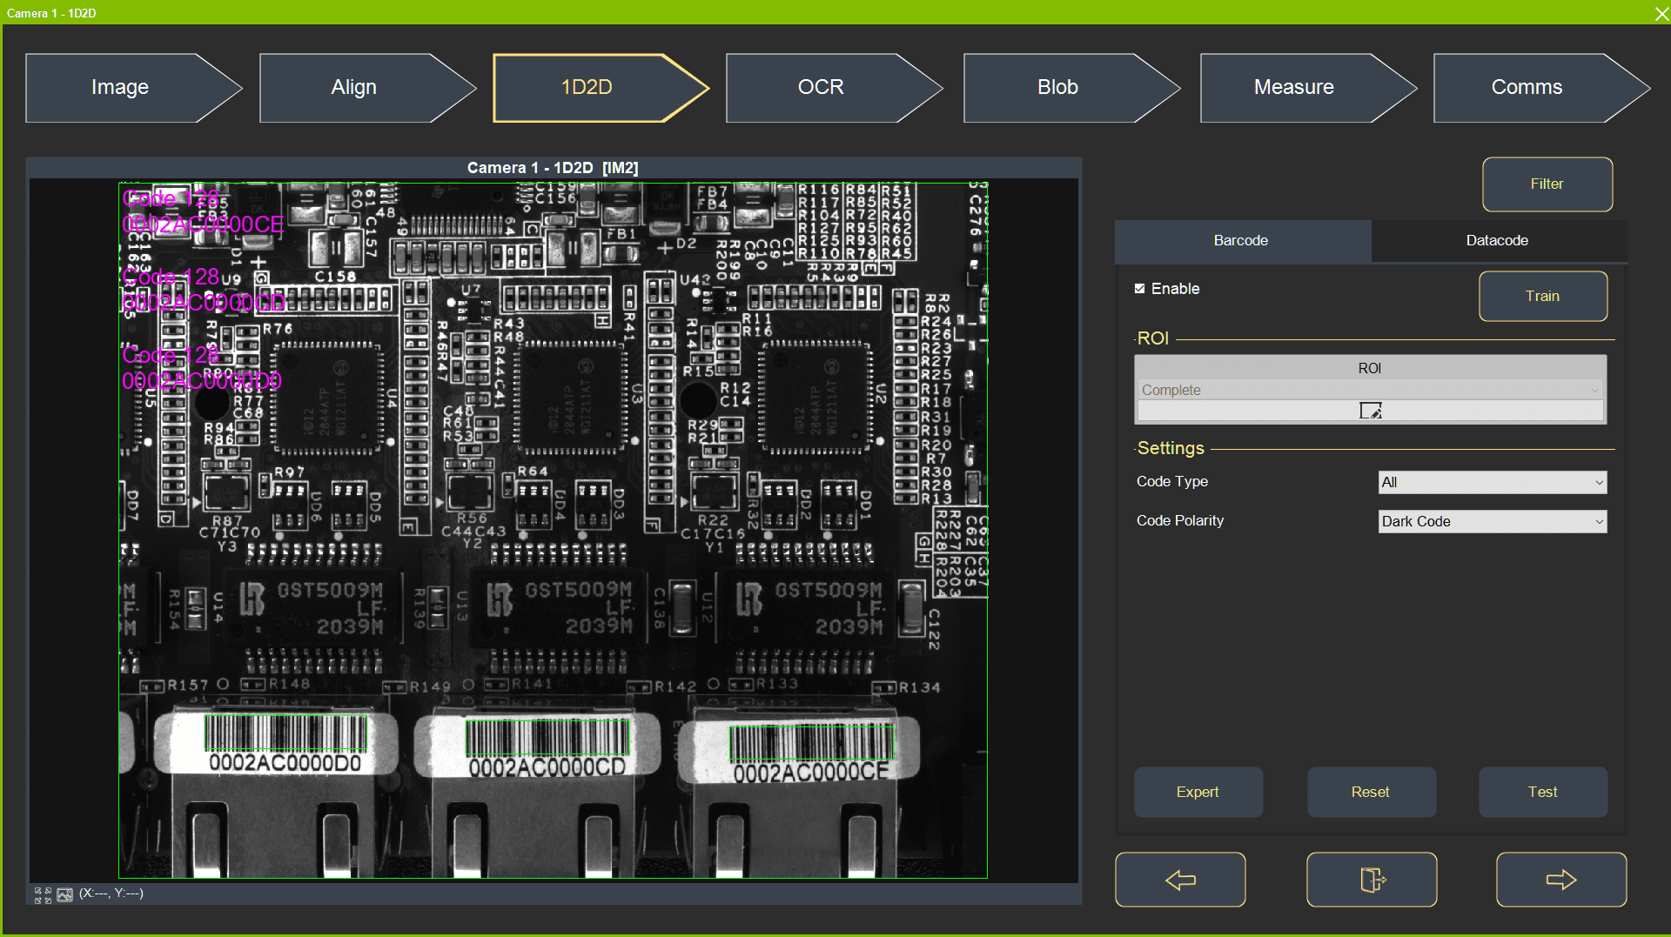Close the Camera 1 - 1D2D window
Viewport: 1671px width, 937px height.
[x=1661, y=13]
